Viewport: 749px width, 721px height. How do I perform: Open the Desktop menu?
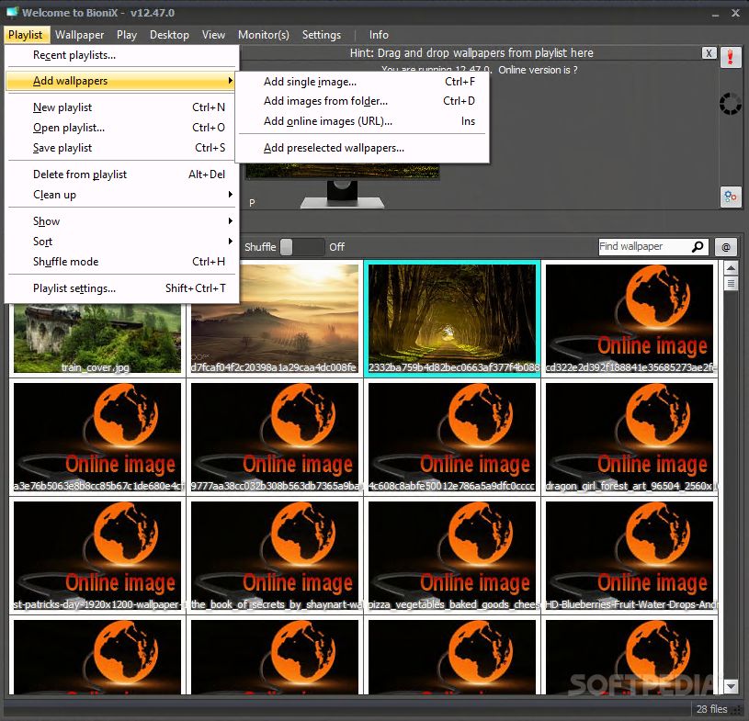[169, 35]
